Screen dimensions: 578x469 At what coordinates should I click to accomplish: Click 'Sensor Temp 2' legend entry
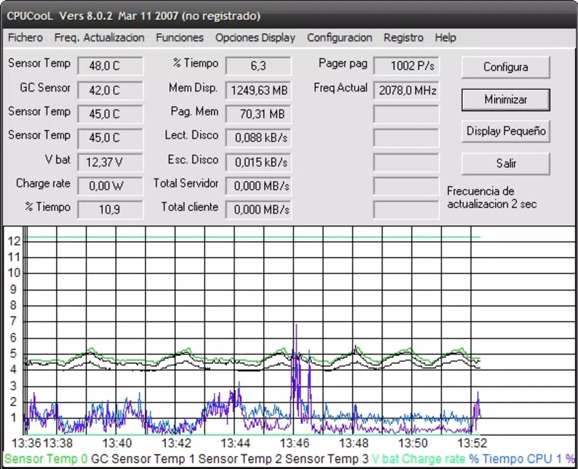pyautogui.click(x=240, y=459)
